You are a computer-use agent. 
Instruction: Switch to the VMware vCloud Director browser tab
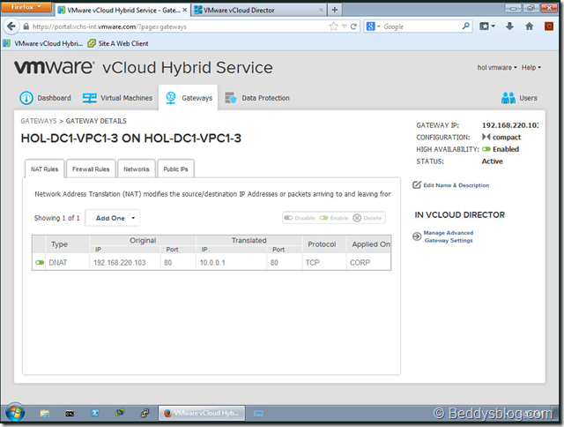tap(258, 10)
